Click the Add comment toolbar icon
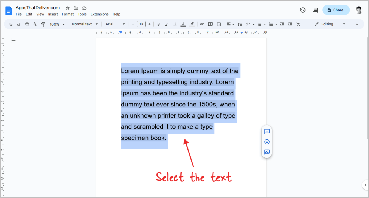The height and width of the screenshot is (198, 369). 210,24
